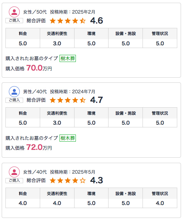Viewport: 182px width, 221px height.
Task: Click the star rating beside the 4.6 score
Action: click(68, 21)
